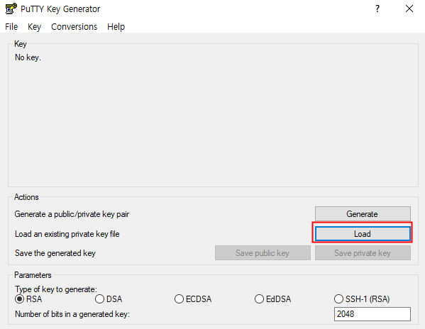
Task: Click the Generate button
Action: [363, 214]
